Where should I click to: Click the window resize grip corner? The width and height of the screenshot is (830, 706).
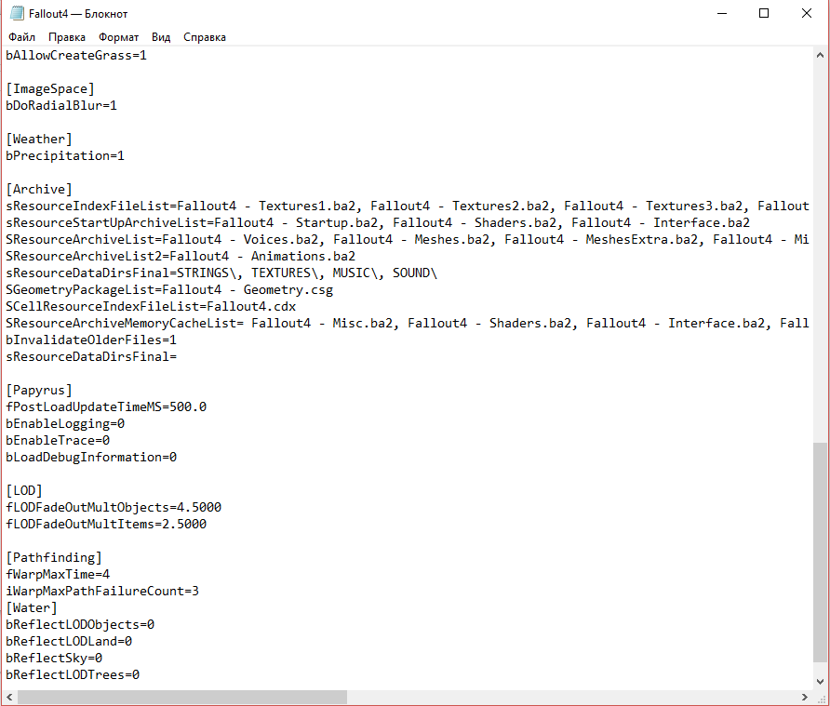coord(821,698)
